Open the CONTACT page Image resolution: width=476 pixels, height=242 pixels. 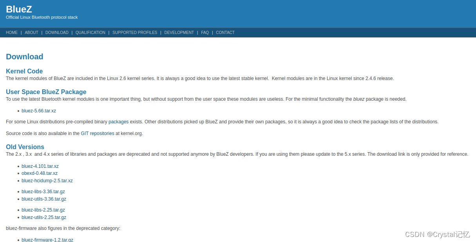(x=225, y=32)
